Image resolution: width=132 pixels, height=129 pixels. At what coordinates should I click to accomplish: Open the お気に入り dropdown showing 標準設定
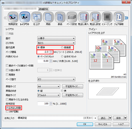point(57,118)
